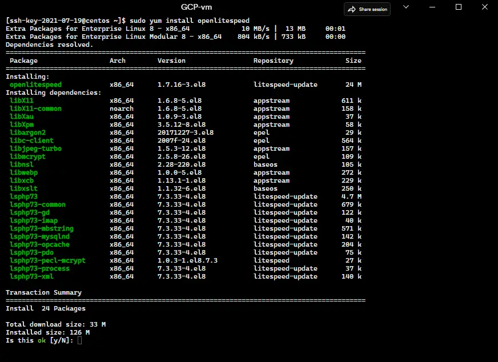
Task: Click the Repository column header
Action: click(x=274, y=61)
